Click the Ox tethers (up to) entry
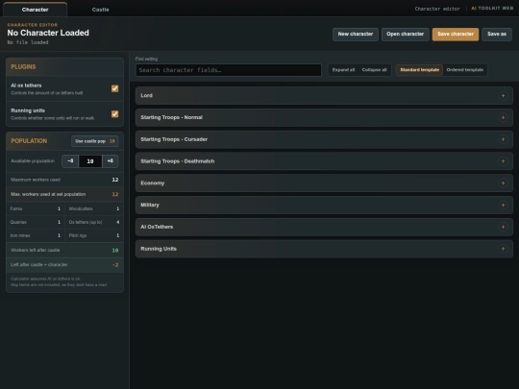 tap(94, 222)
